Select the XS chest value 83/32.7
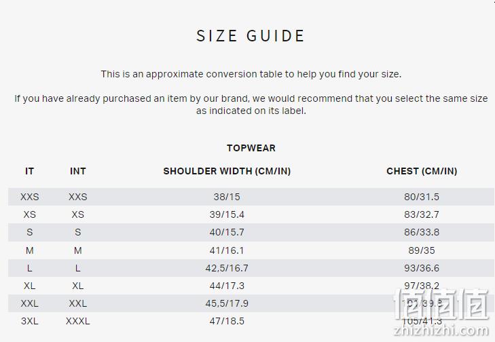The height and width of the screenshot is (342, 495). (x=422, y=214)
